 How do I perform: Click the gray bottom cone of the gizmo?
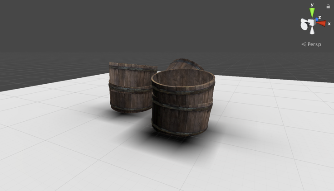[312, 31]
